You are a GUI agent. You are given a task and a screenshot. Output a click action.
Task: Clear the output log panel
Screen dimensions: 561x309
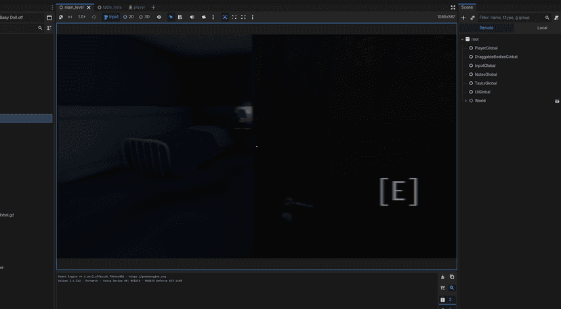(x=443, y=277)
